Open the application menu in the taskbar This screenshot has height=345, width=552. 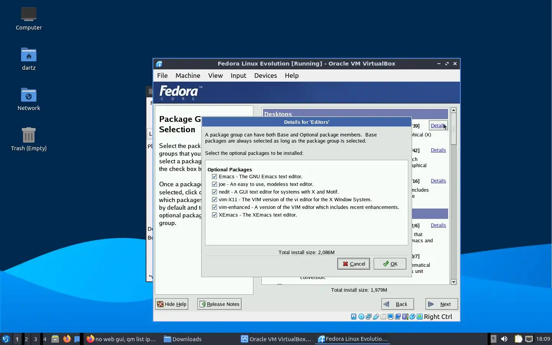[6, 339]
